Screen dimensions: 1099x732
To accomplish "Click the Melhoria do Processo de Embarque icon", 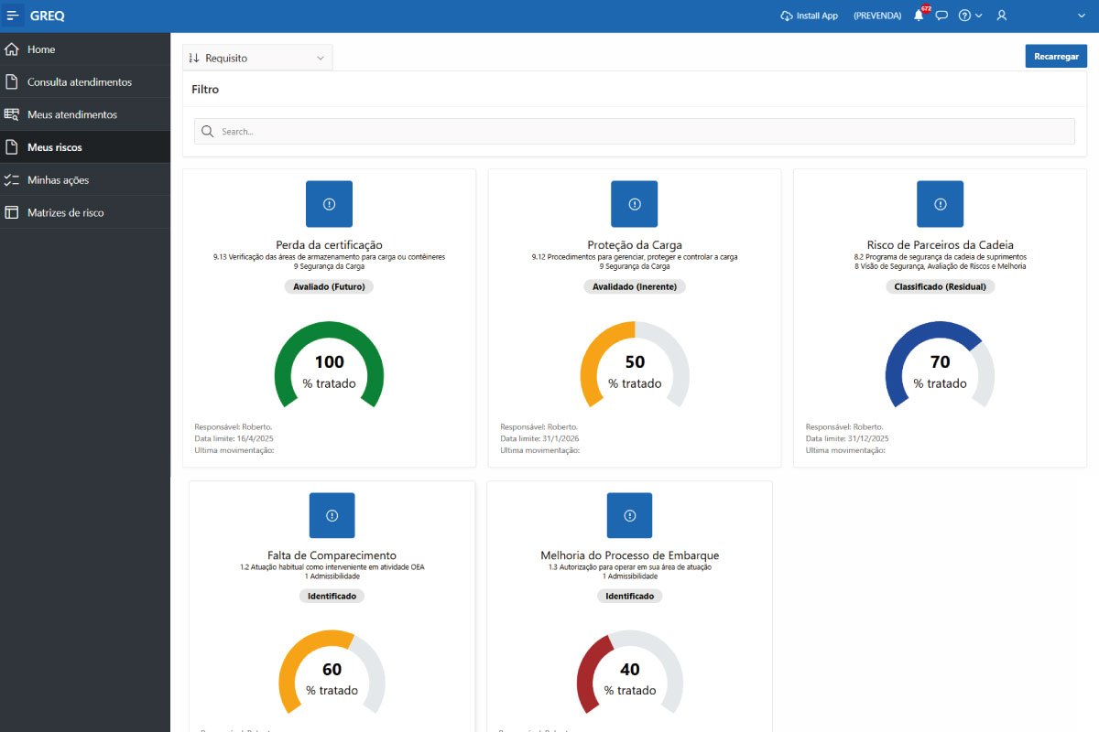I will coord(629,515).
